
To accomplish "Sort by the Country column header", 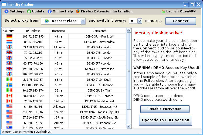I will [9, 31].
